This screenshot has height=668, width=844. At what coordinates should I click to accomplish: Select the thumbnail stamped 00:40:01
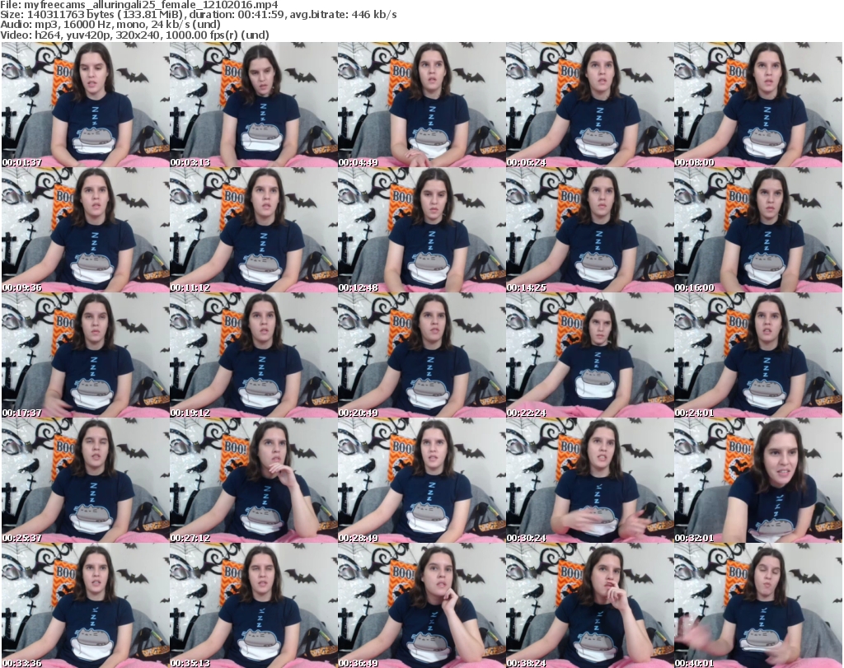tap(758, 605)
